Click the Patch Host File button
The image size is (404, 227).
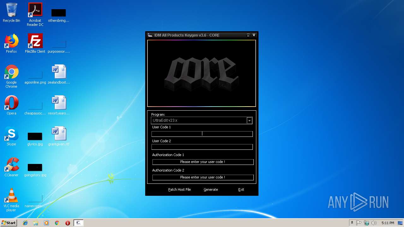[x=179, y=189]
